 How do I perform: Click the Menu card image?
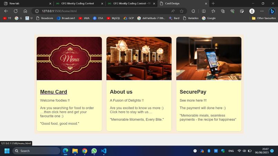point(69,59)
